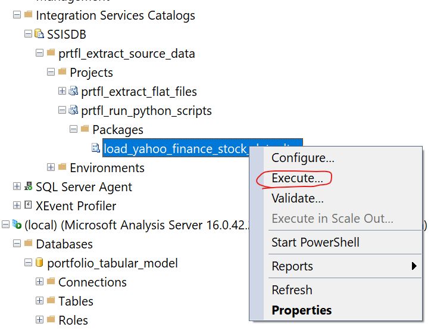Click Validate... in the context menu
431x330 pixels.
coord(298,198)
